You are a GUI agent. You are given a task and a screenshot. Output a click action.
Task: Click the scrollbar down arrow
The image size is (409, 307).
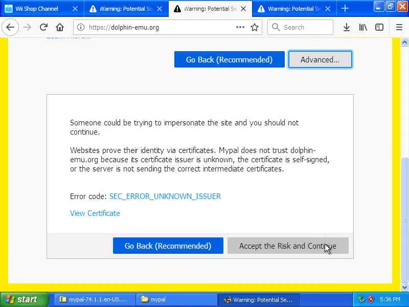pos(404,287)
